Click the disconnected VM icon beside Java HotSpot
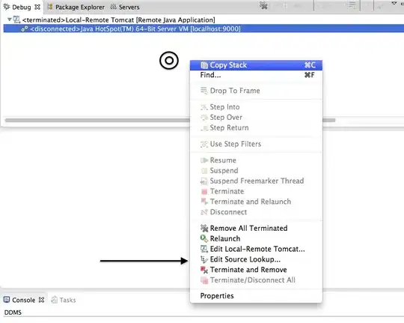This screenshot has width=404, height=323. tap(25, 28)
